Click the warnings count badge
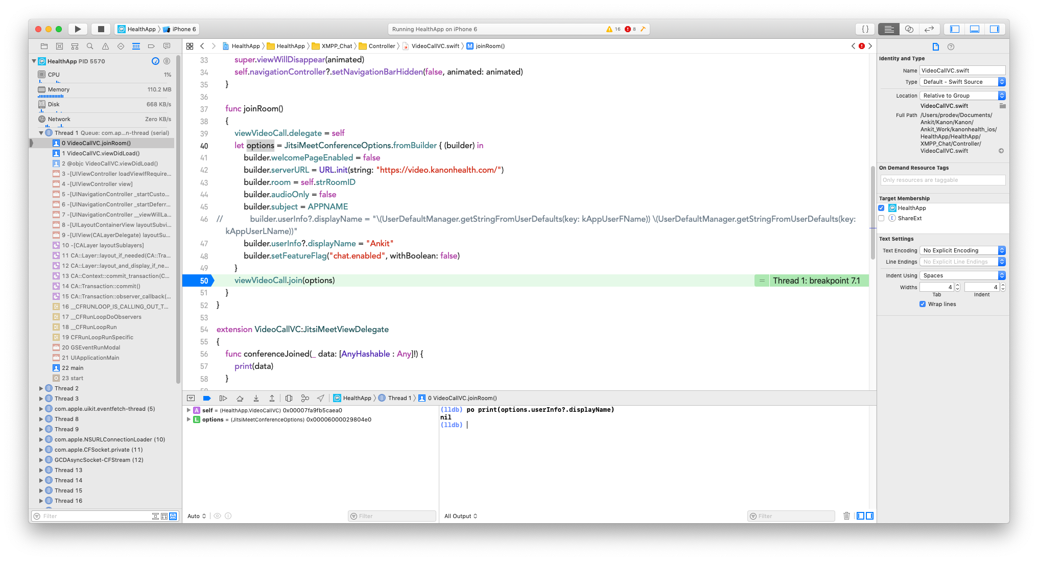1038x561 pixels. [613, 29]
